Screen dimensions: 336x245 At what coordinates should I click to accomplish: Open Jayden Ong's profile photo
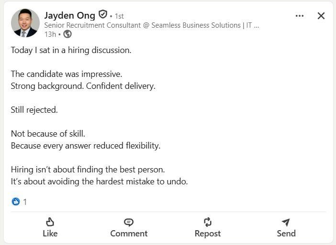25,23
